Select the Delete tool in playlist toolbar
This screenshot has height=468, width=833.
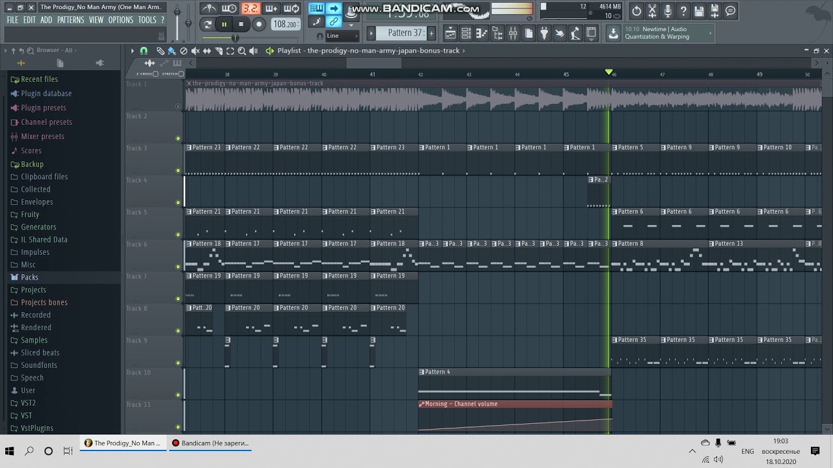click(x=184, y=51)
